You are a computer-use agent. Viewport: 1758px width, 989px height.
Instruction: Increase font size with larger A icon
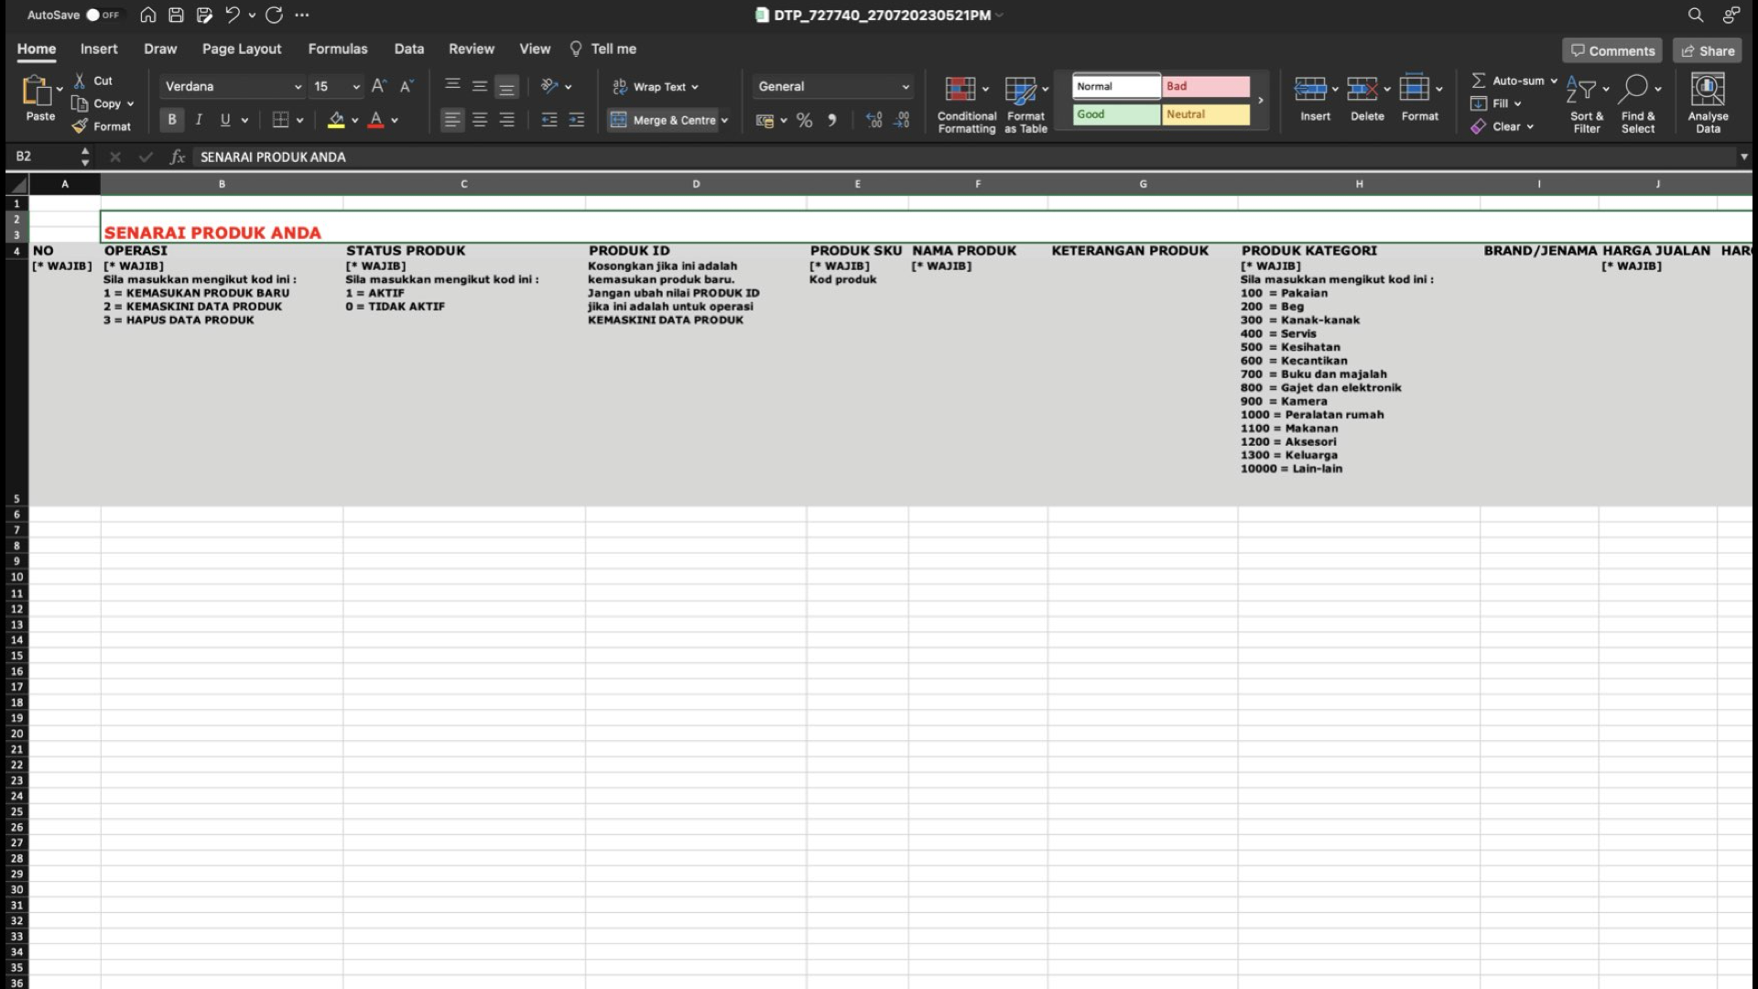pyautogui.click(x=379, y=86)
